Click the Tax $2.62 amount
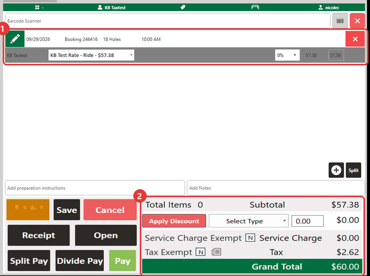The height and width of the screenshot is (276, 370). pos(347,252)
